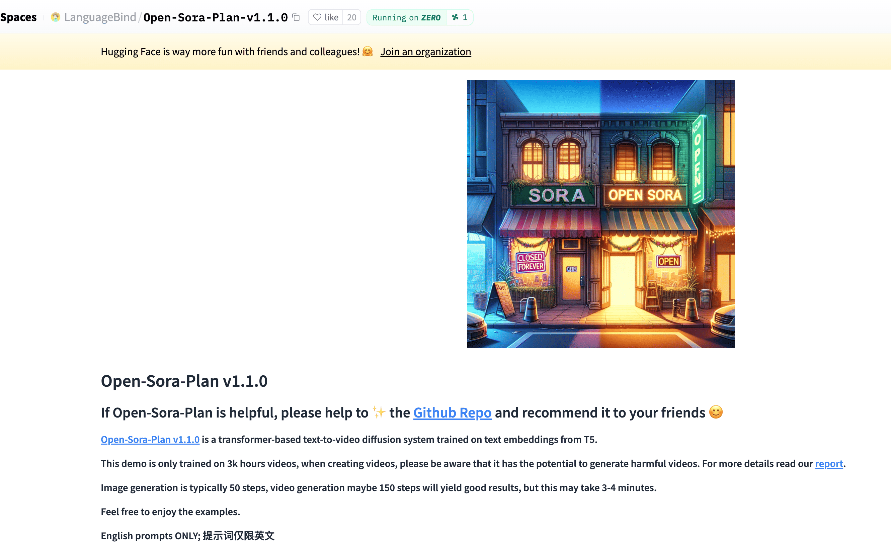Screen dimensions: 891x554
Task: Follow the Join an organization link
Action: pyautogui.click(x=425, y=52)
